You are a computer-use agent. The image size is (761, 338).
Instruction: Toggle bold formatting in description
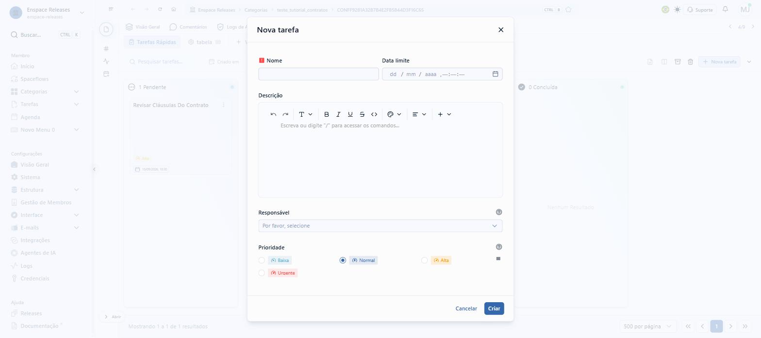pos(327,114)
